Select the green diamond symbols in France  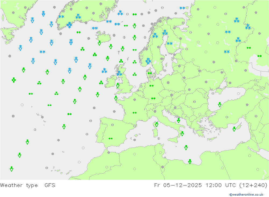pyautogui.click(x=134, y=113)
